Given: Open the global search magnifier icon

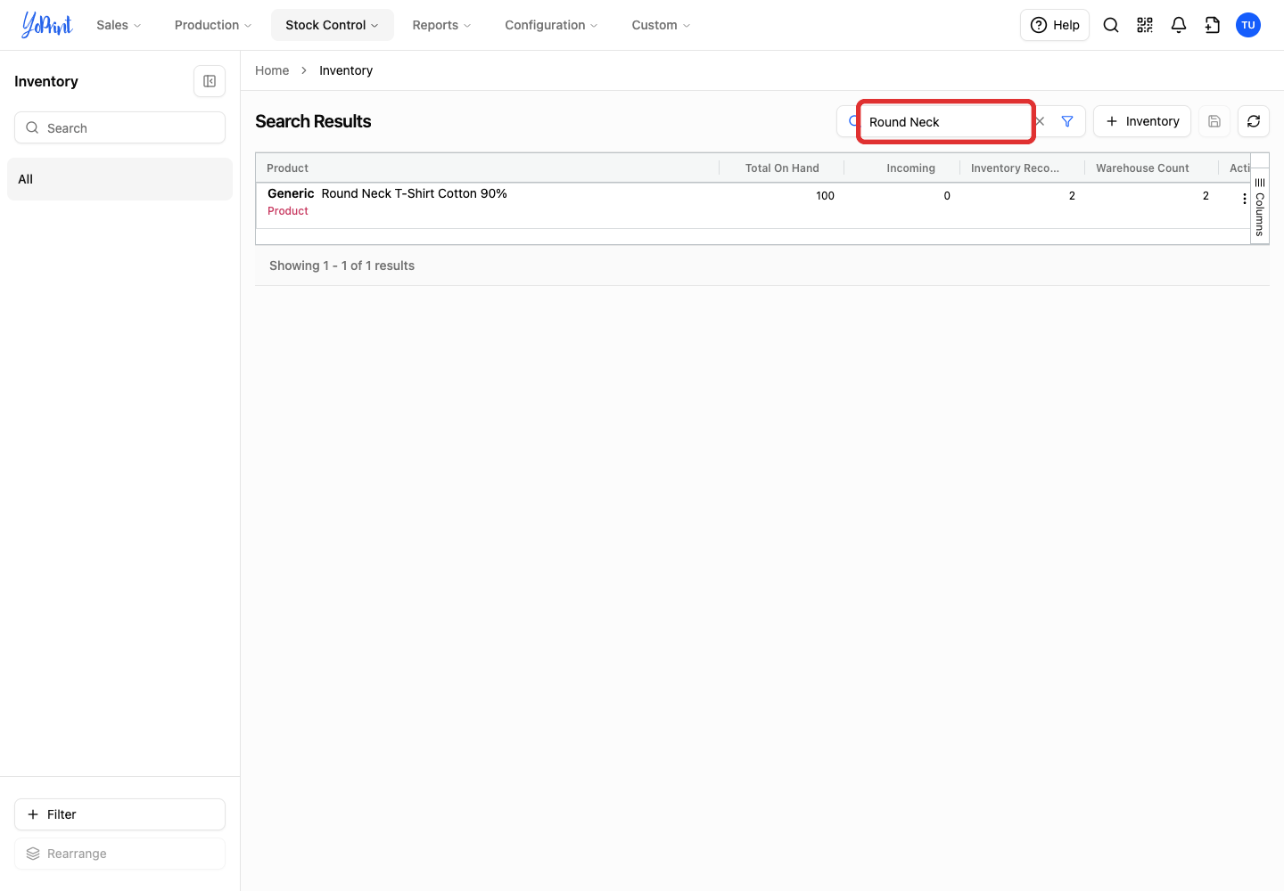Looking at the screenshot, I should 1111,25.
